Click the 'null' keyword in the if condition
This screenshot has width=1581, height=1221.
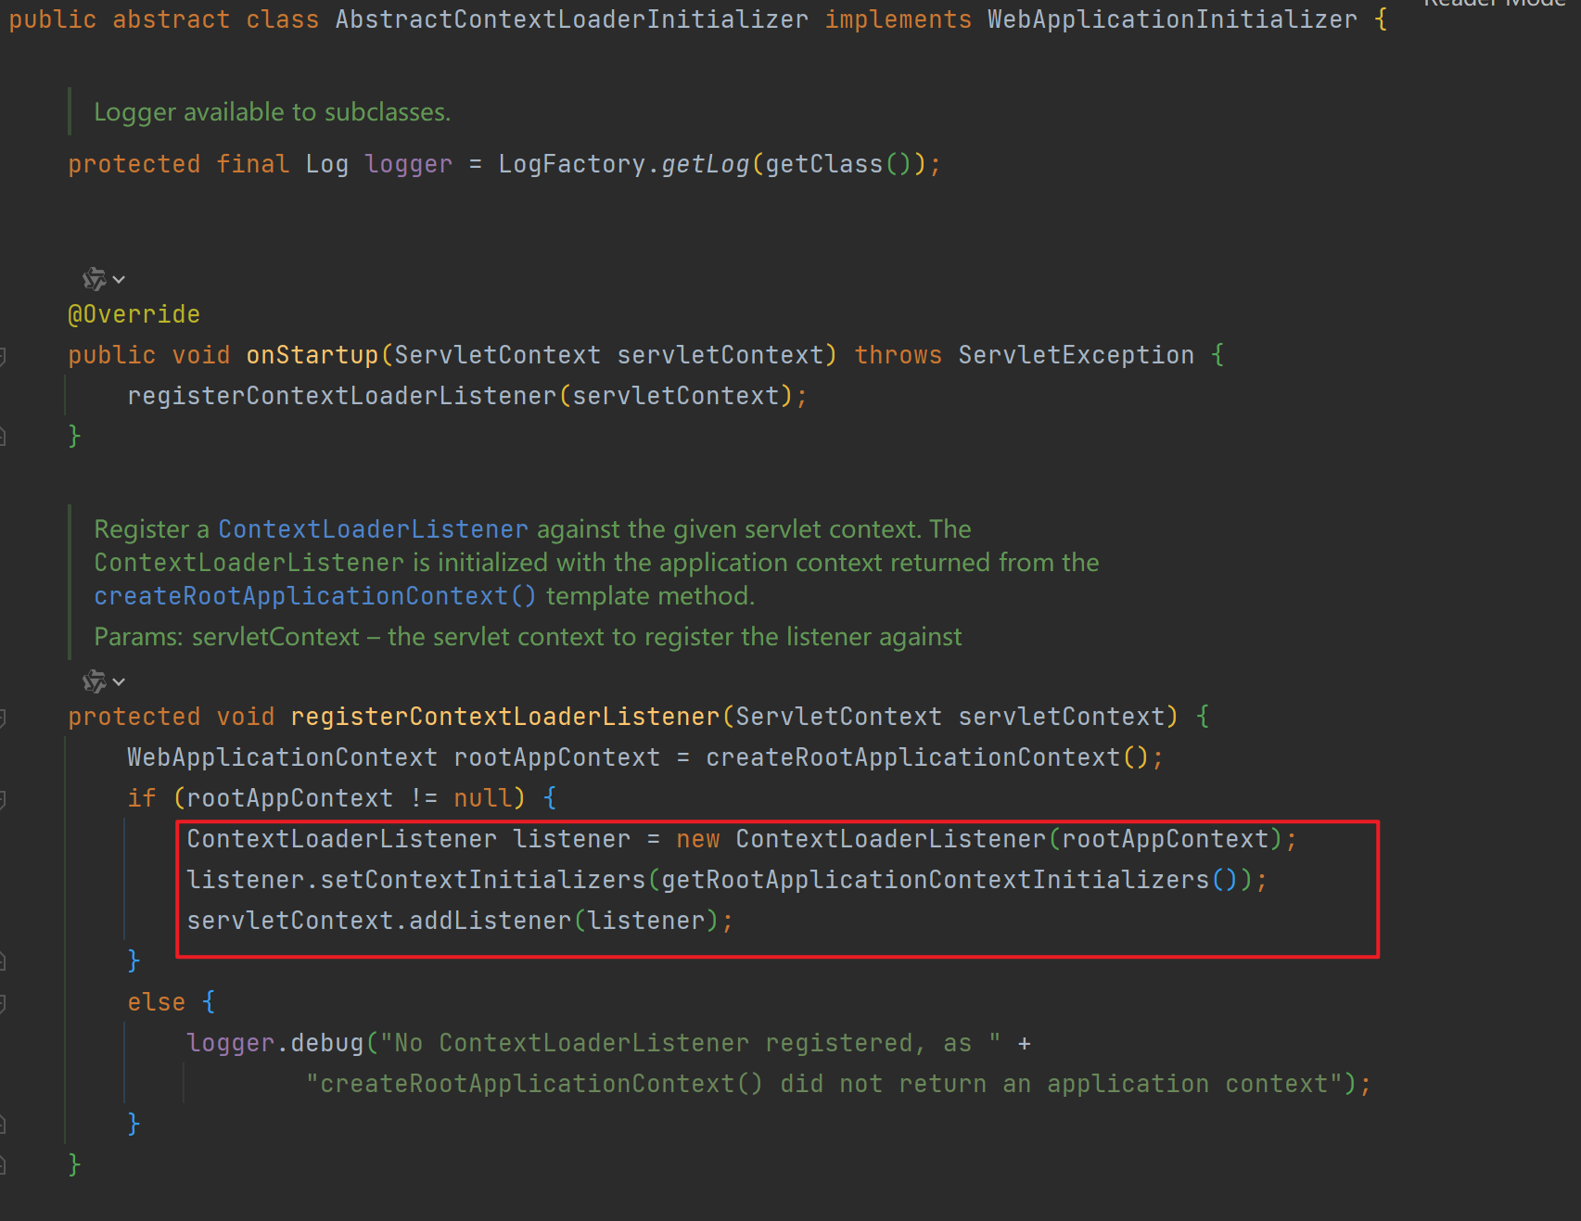pos(483,798)
